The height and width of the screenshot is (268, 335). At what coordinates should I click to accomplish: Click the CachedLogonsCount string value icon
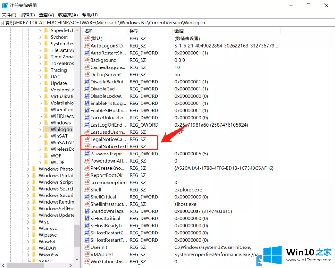87,67
